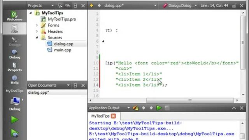Open the dialog.cpp file dropdown in editor

coord(130,5)
